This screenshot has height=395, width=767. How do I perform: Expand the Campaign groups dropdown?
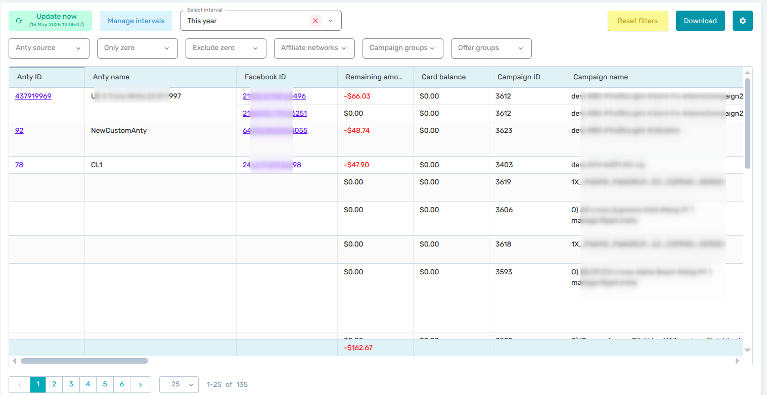[x=403, y=48]
